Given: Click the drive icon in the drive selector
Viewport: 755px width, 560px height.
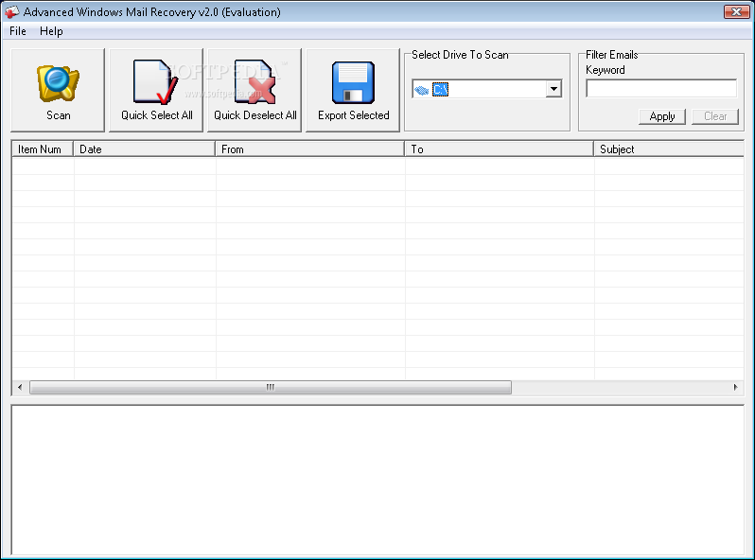Looking at the screenshot, I should (421, 90).
